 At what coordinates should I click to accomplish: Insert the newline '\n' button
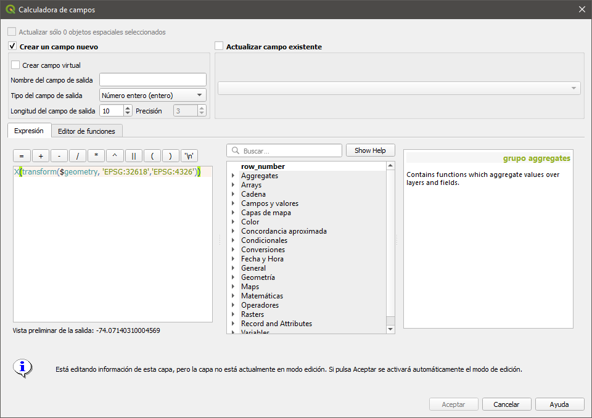coord(189,156)
